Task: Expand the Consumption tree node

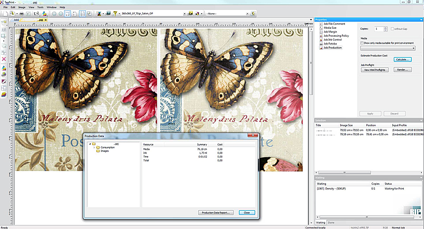Action: (94, 147)
